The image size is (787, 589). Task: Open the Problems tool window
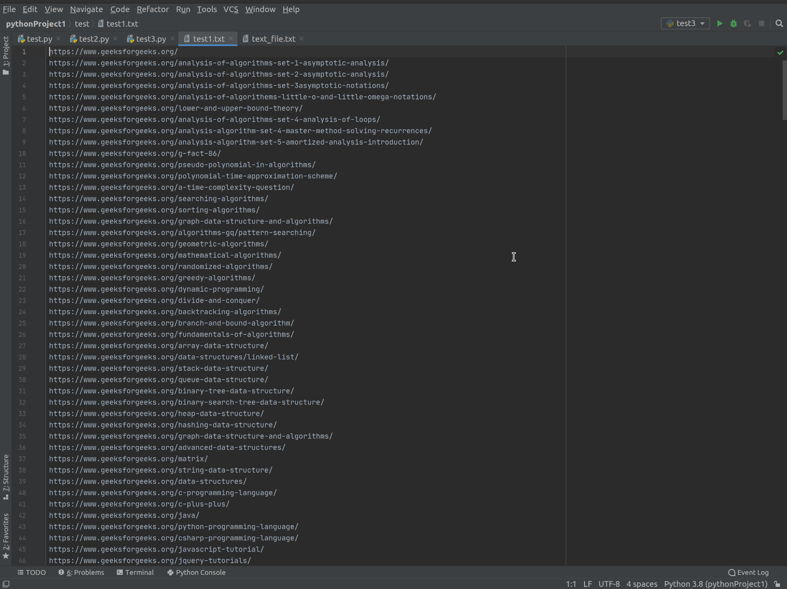pyautogui.click(x=81, y=572)
